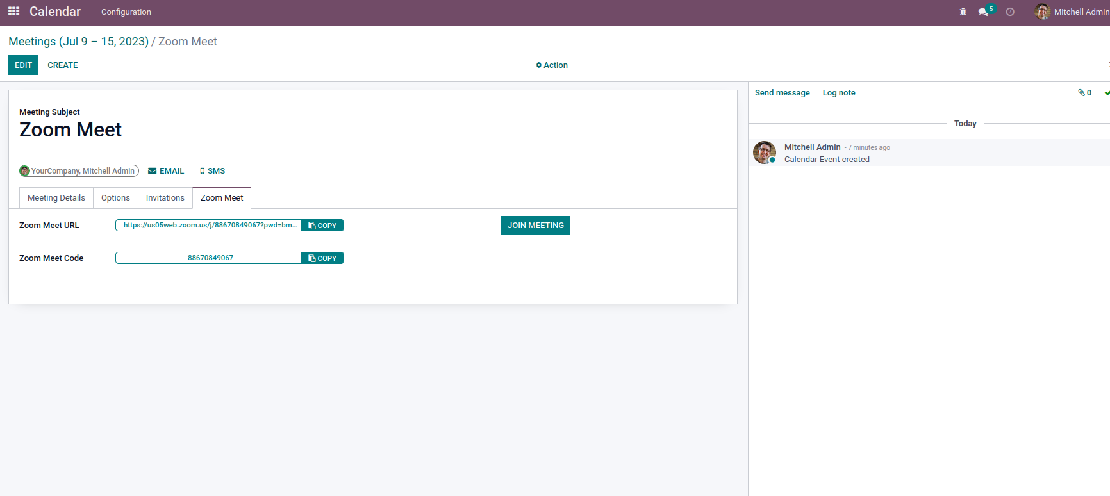
Task: Click the EDIT button
Action: coord(23,65)
